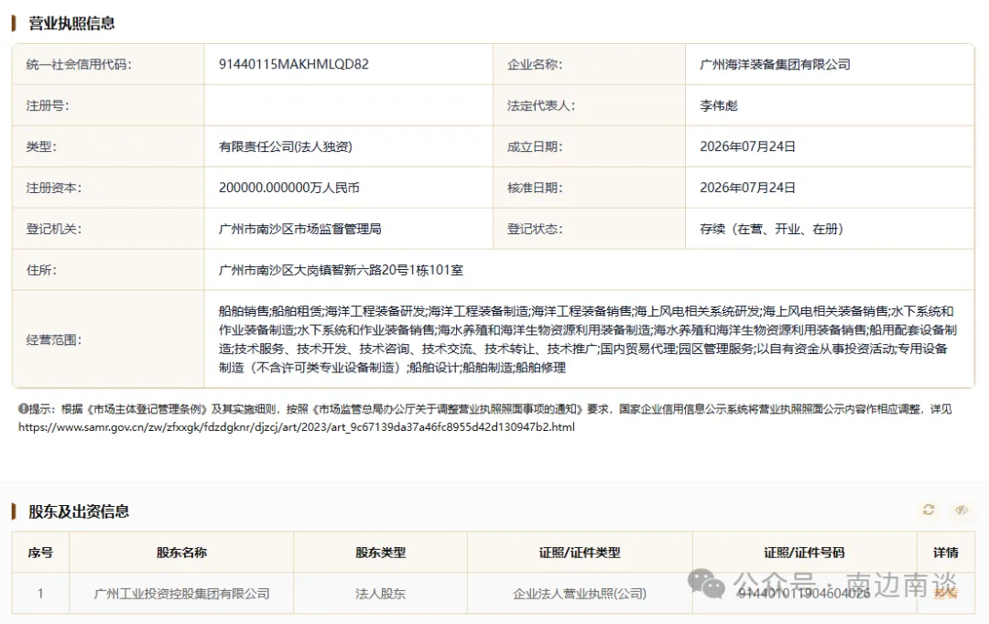Image resolution: width=989 pixels, height=624 pixels.
Task: Click the 经营范围 business scope text
Action: pyautogui.click(x=588, y=339)
